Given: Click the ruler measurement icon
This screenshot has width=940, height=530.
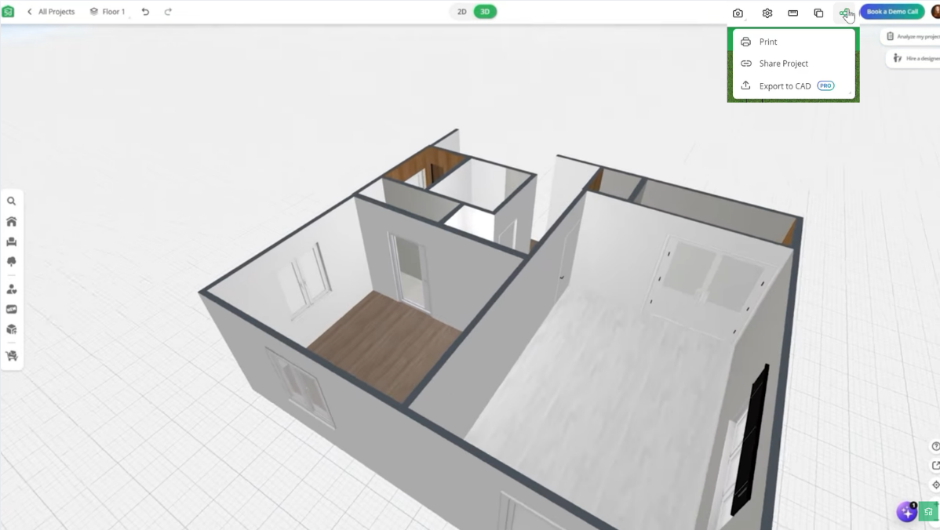Looking at the screenshot, I should click(x=793, y=13).
